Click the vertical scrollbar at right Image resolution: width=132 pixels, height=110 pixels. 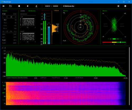pyautogui.click(x=129, y=76)
